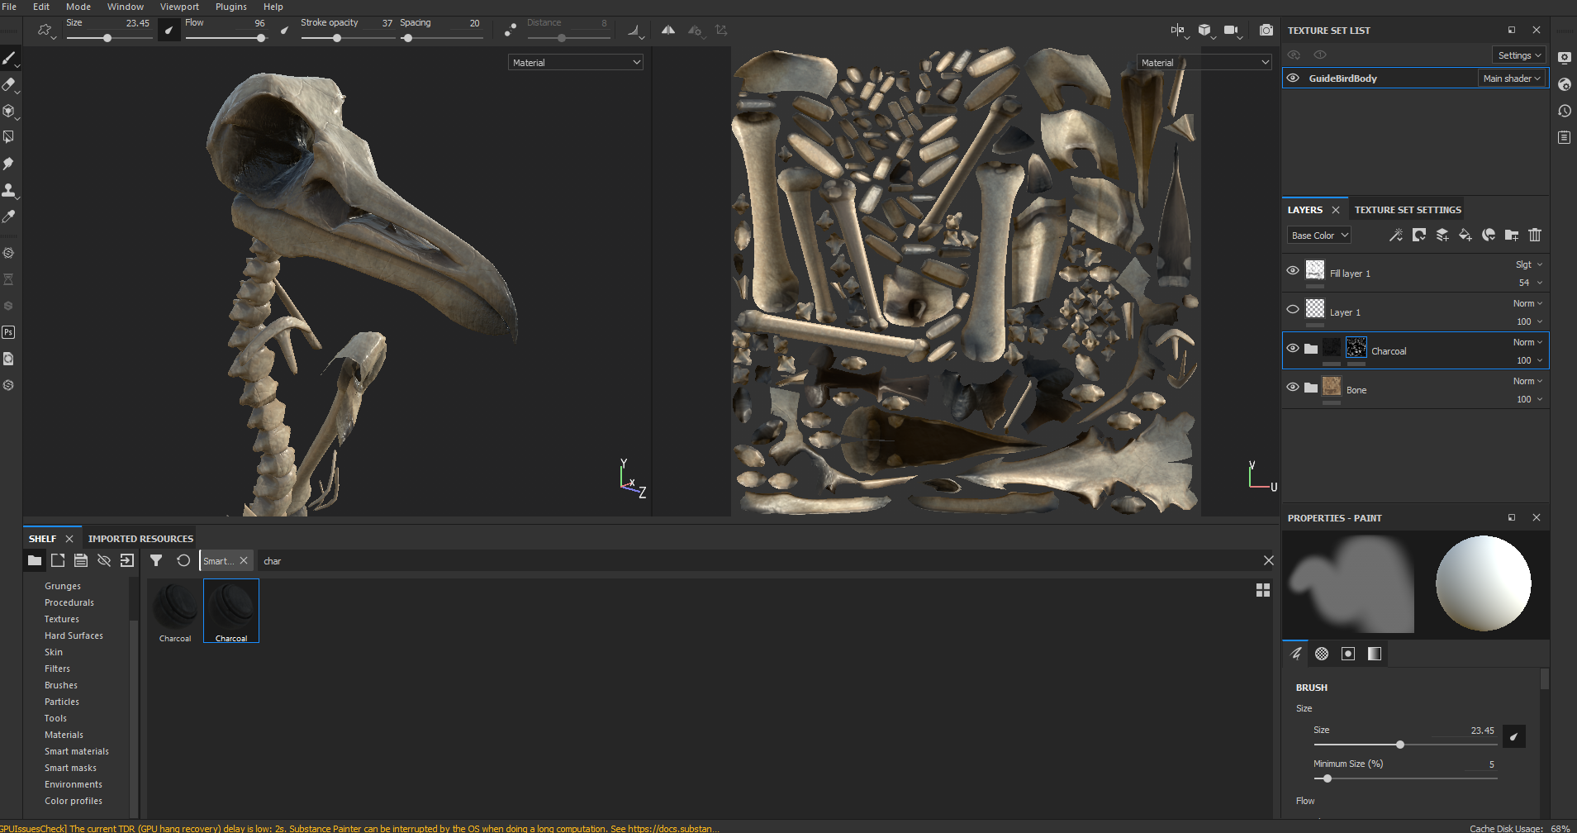Pick the Smudge tool

click(9, 164)
